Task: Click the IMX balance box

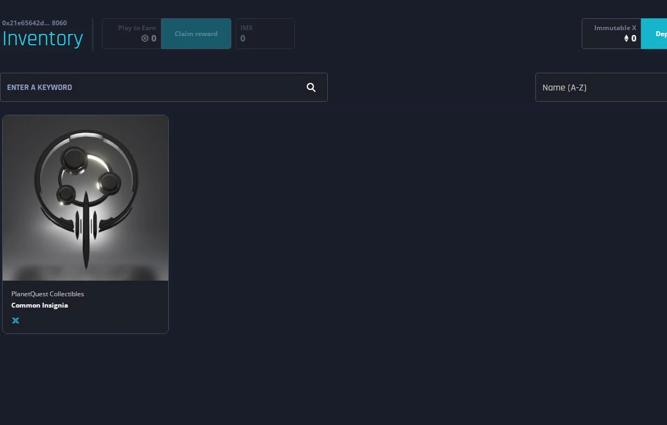Action: (265, 33)
